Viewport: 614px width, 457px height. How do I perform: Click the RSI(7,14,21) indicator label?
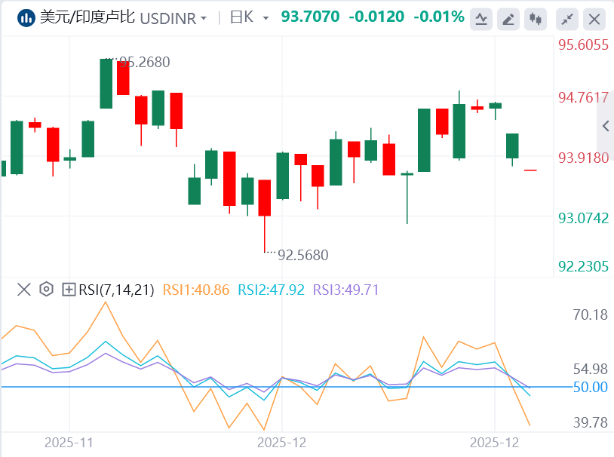[116, 290]
